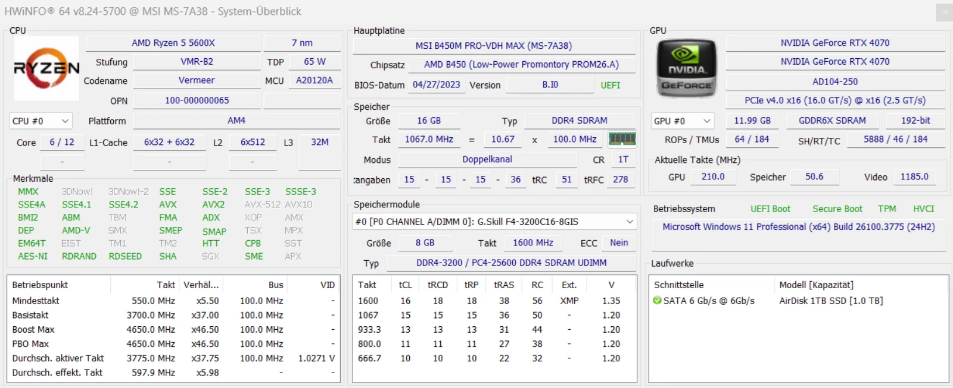Click the Durchsch. aktiver Takt row
Screen dimensions: 953x388
pos(173,358)
